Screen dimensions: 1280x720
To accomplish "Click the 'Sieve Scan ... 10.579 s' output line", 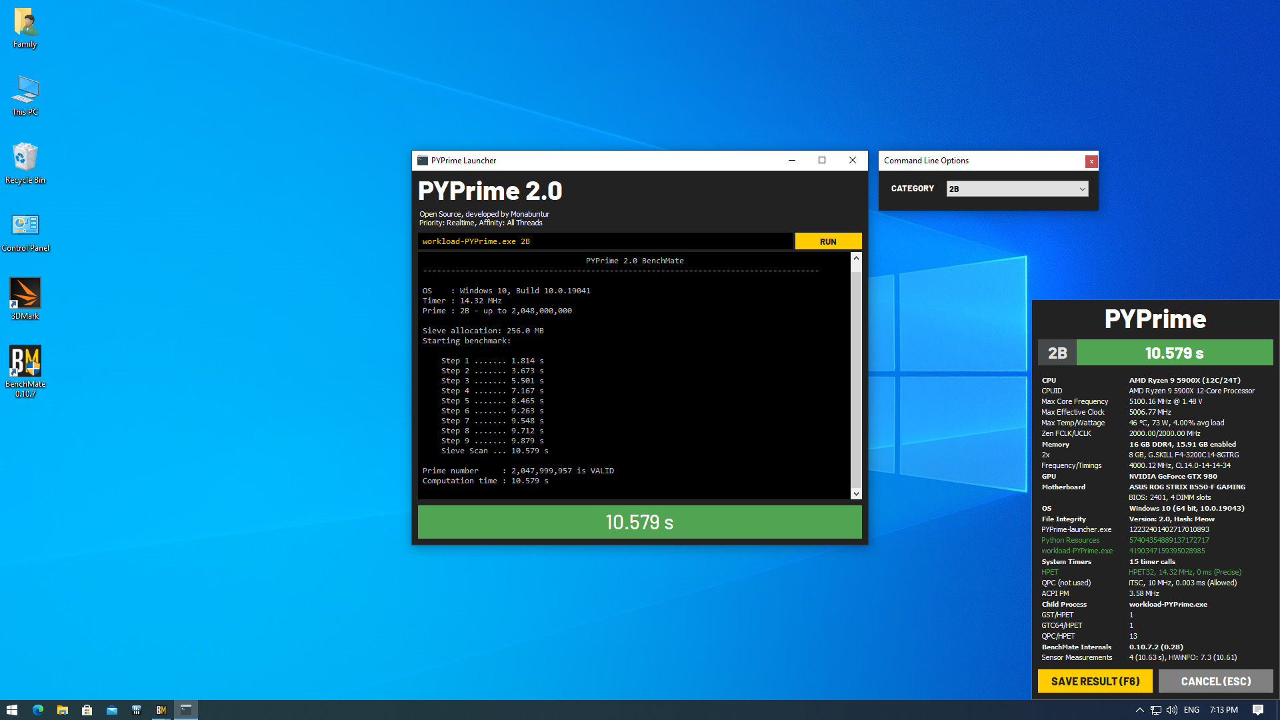I will pyautogui.click(x=495, y=451).
